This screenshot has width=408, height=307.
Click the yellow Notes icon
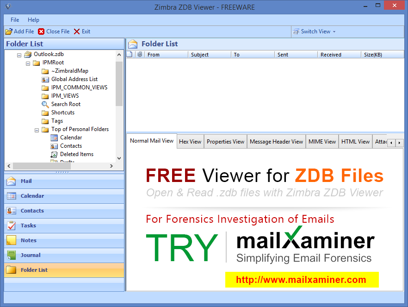tap(12, 240)
